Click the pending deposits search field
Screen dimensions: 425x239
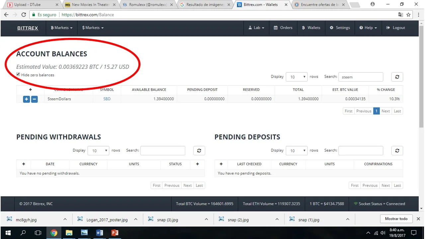[361, 150]
